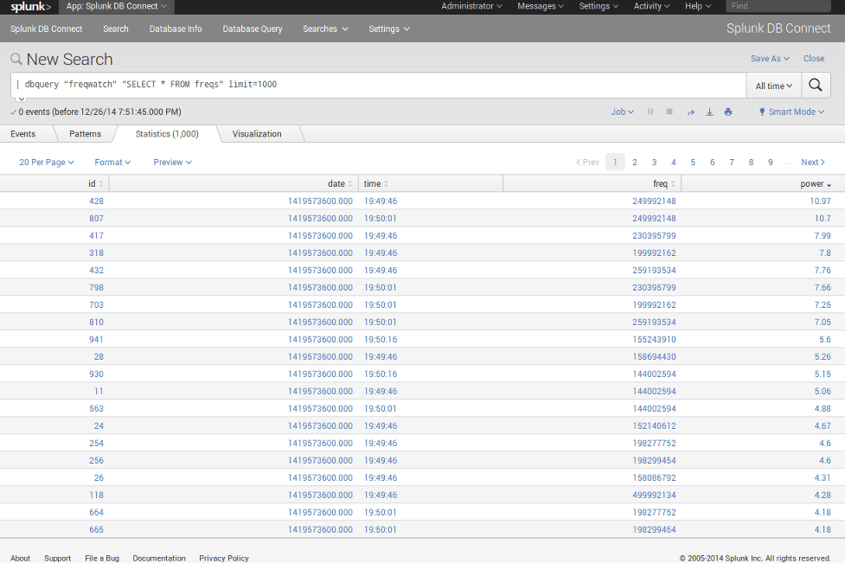Open the Searches navigation menu
Viewport: 845px width, 563px height.
point(325,29)
